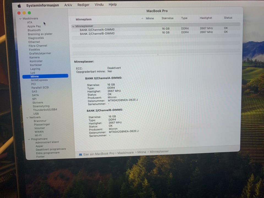Select Grafikk/skjermer in sidebar

pos(40,53)
